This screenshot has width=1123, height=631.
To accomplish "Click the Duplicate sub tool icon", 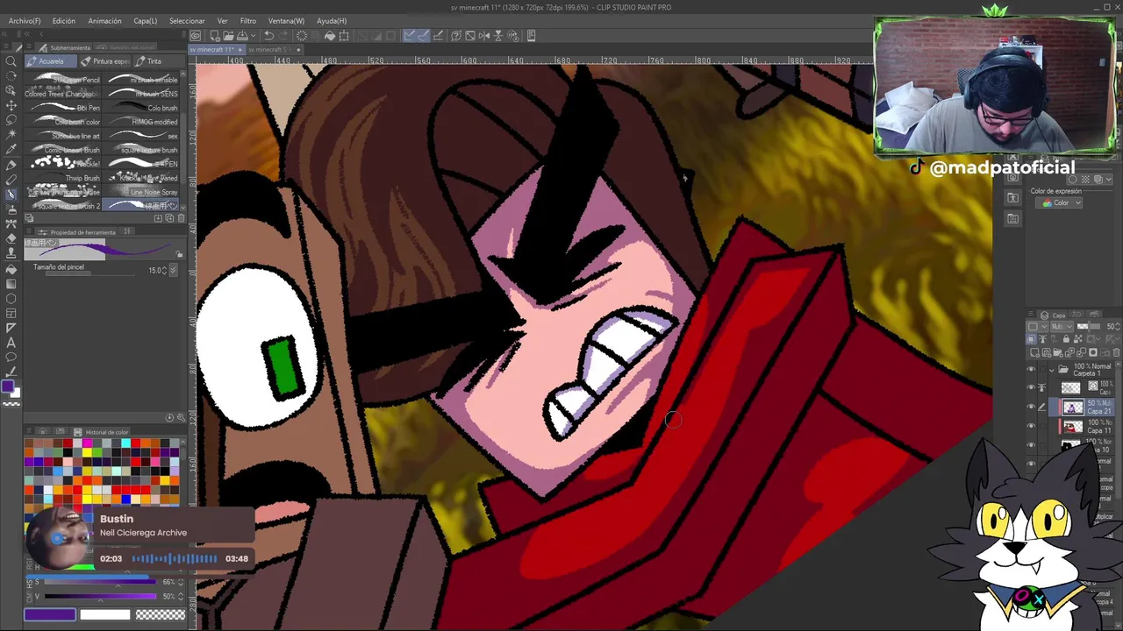I will click(x=169, y=218).
